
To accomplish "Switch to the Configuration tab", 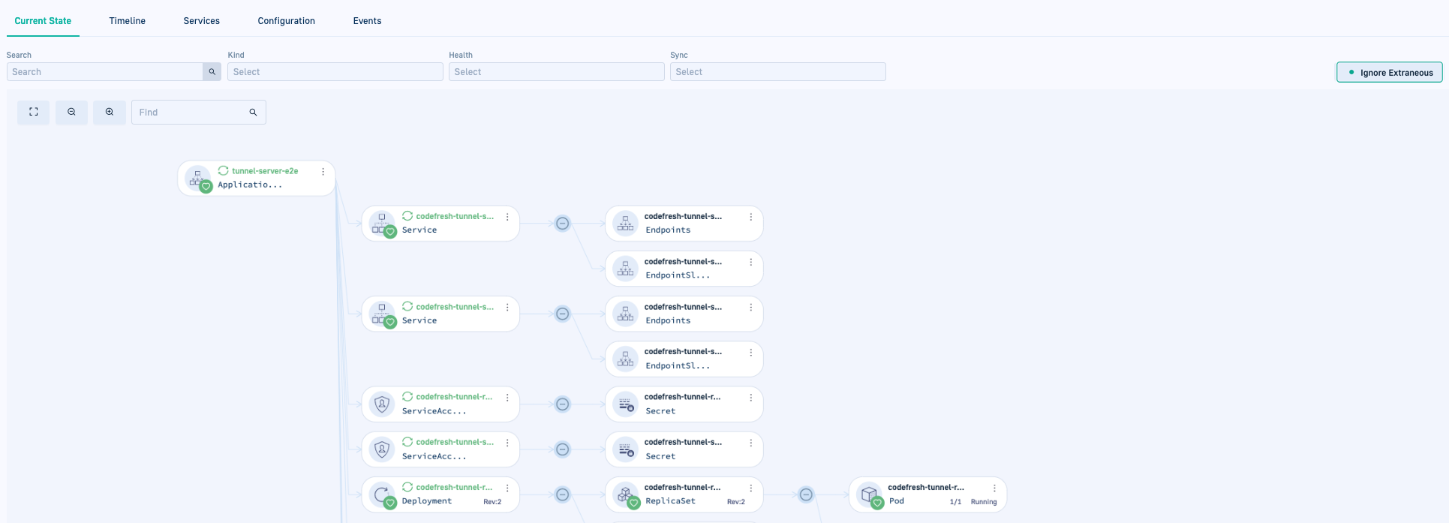I will [286, 21].
